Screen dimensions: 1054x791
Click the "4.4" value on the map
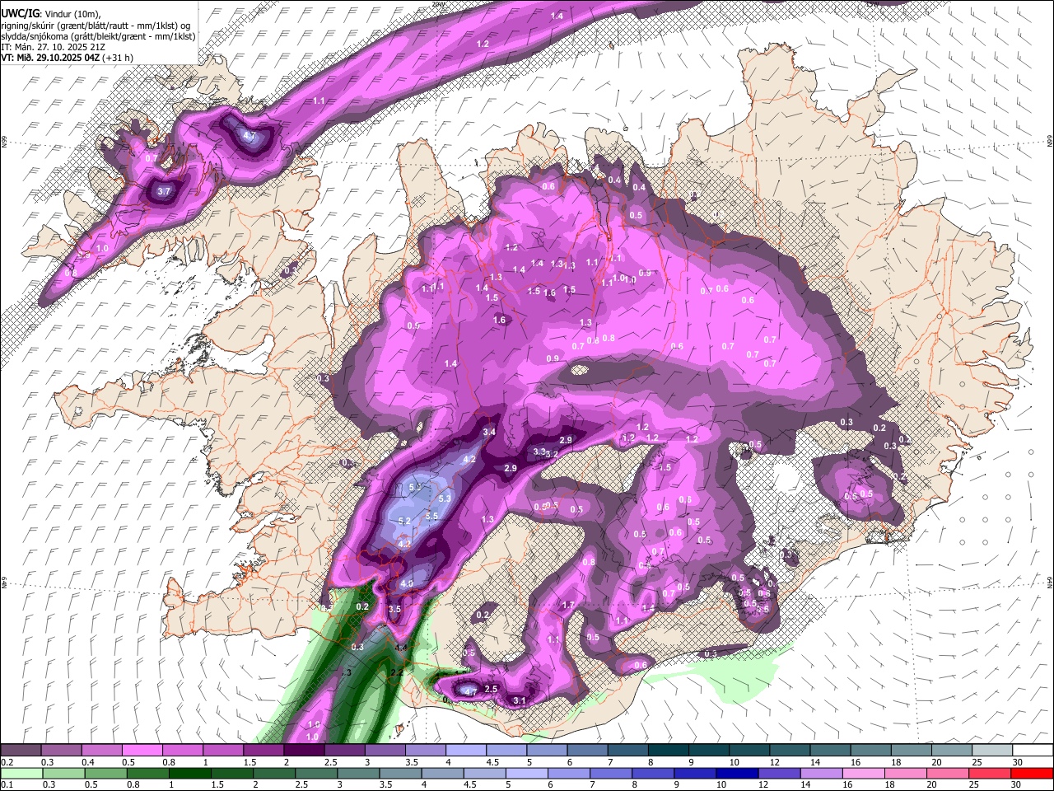click(x=401, y=648)
